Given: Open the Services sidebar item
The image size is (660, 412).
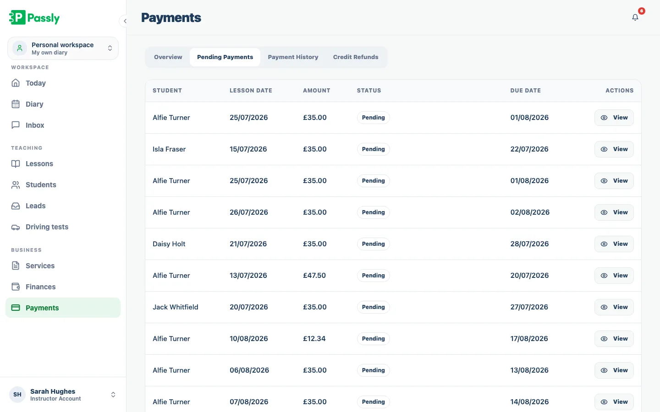Looking at the screenshot, I should (63, 266).
